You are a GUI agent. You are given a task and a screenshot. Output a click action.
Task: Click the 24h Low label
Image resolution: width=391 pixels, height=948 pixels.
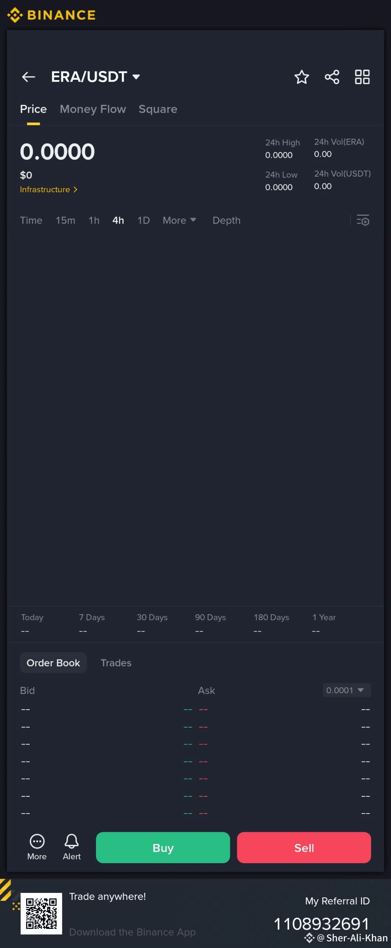pyautogui.click(x=281, y=175)
